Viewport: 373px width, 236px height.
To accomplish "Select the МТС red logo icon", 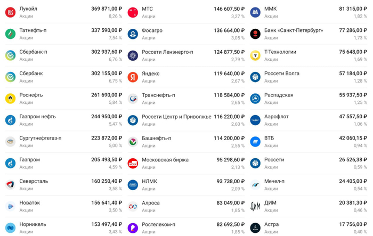I will tap(133, 12).
